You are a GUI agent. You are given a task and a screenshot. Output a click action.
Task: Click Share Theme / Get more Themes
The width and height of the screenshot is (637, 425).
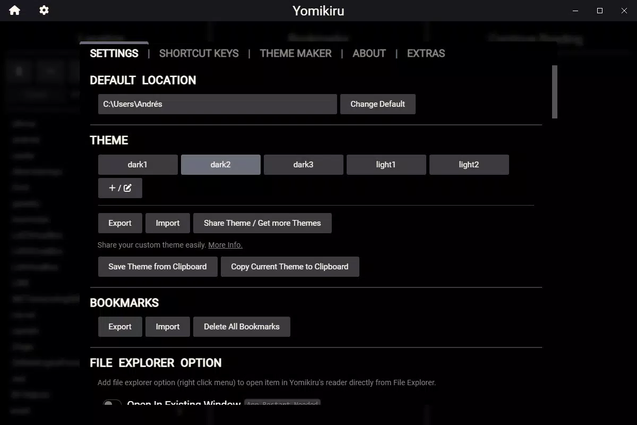point(262,223)
